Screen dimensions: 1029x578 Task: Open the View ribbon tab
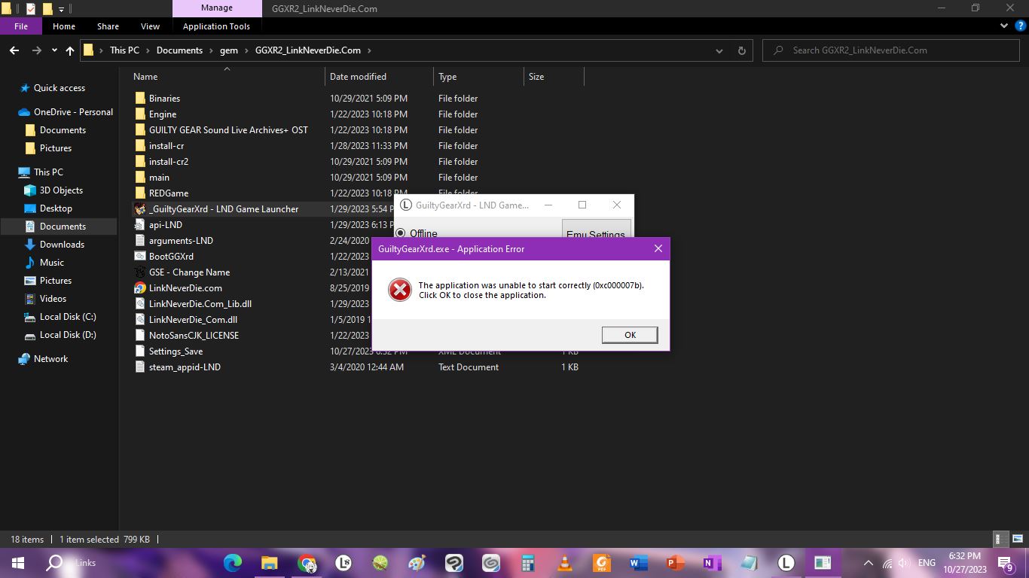150,26
